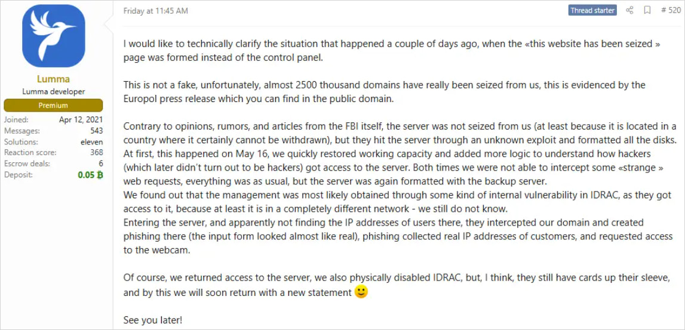The image size is (685, 330).
Task: Click the Joined date Apr 12, 2021
Action: 81,120
